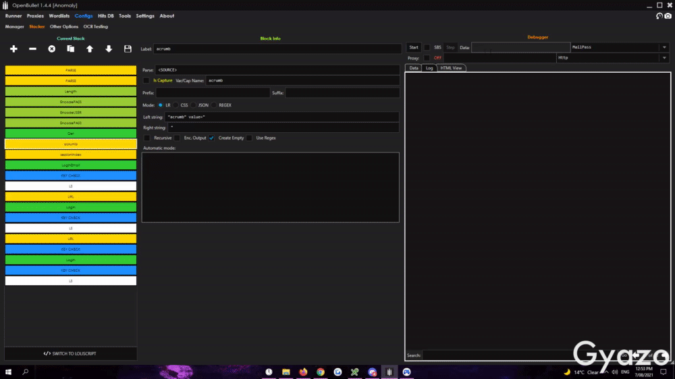This screenshot has height=379, width=675.
Task: Switch to Other Options sub-tab
Action: (x=64, y=27)
